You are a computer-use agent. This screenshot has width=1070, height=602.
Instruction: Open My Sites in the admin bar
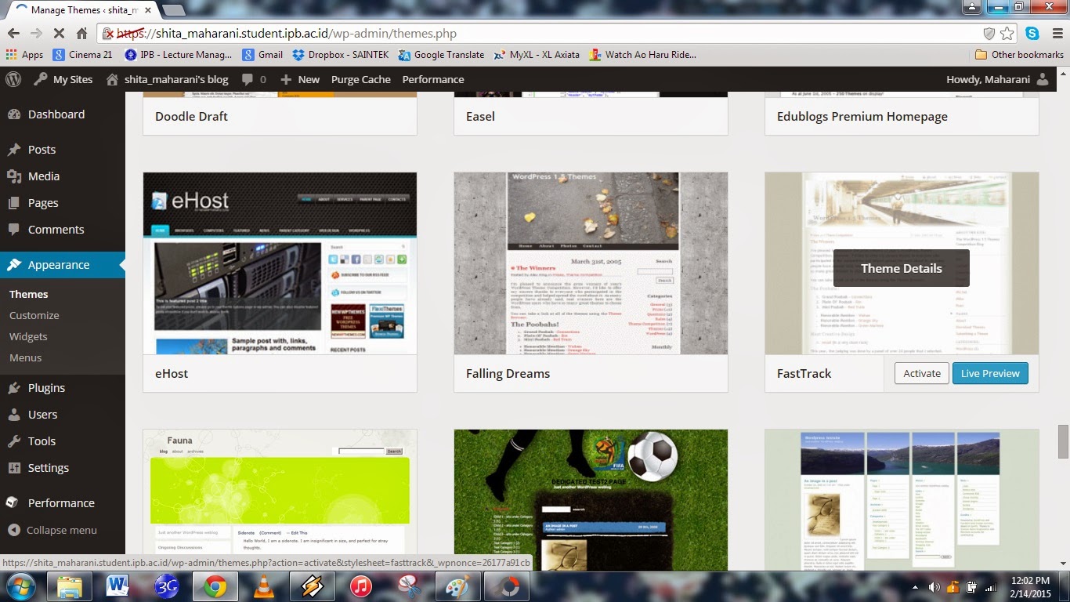pyautogui.click(x=63, y=79)
